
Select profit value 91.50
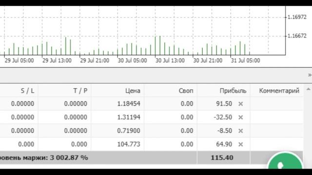point(224,104)
